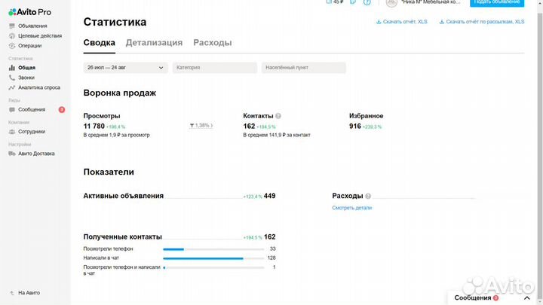Click the Подать объявление button

coord(496,3)
